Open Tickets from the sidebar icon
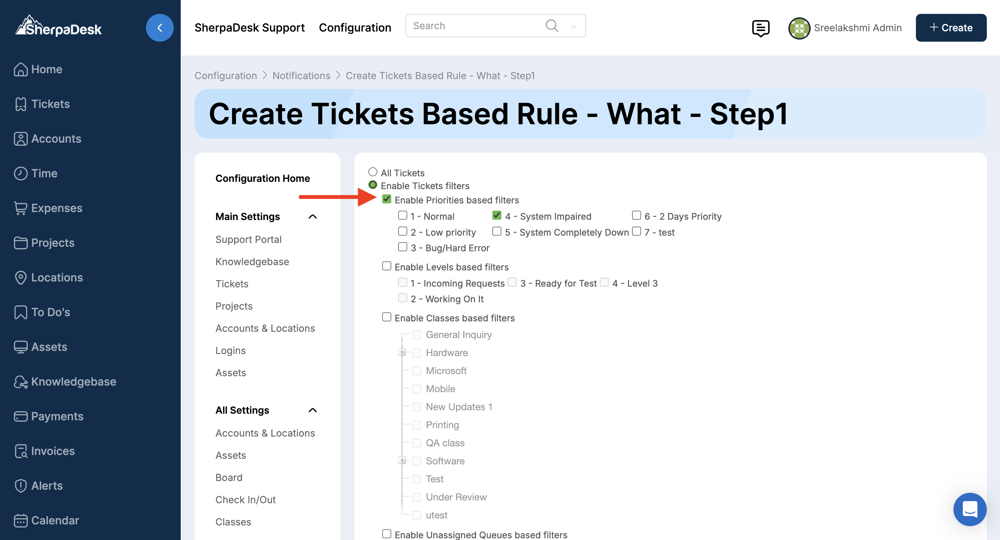The image size is (1000, 540). click(21, 104)
